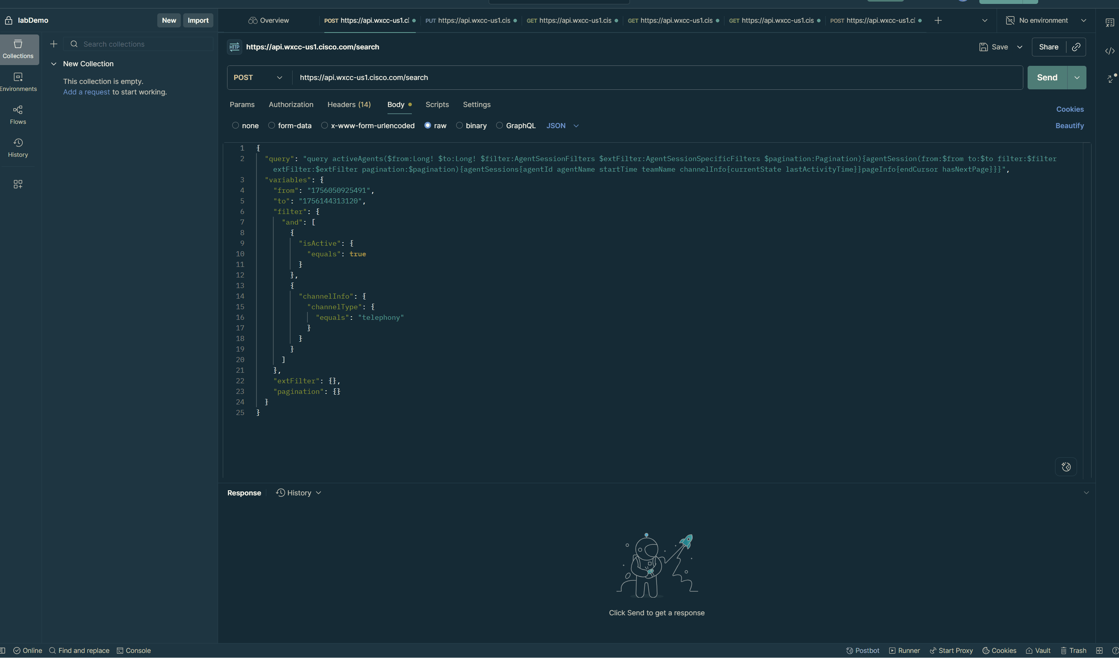
Task: Click Start Proxy in the status bar
Action: [951, 651]
